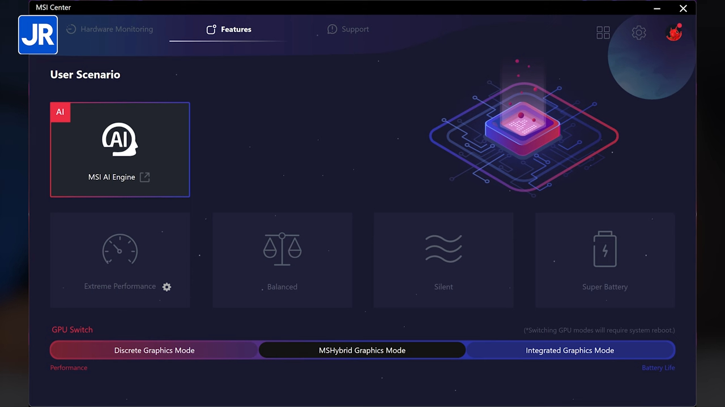
Task: Close the MSI Center window
Action: (x=683, y=8)
